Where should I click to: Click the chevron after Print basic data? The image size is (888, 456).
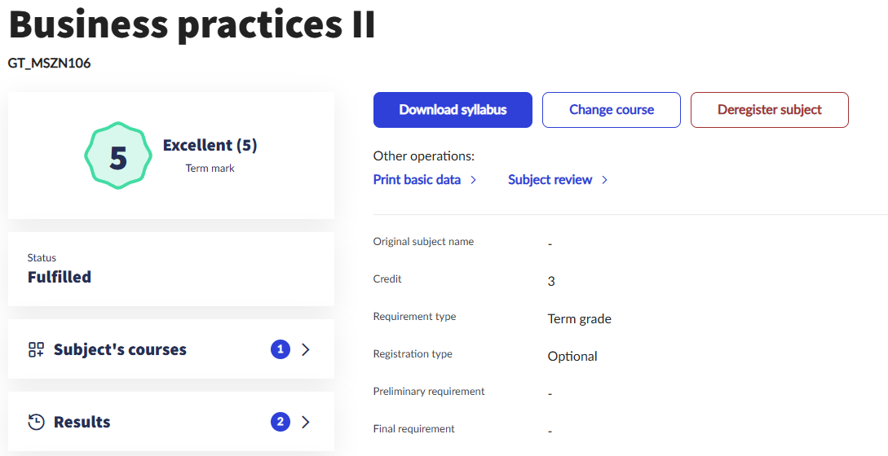pyautogui.click(x=473, y=180)
